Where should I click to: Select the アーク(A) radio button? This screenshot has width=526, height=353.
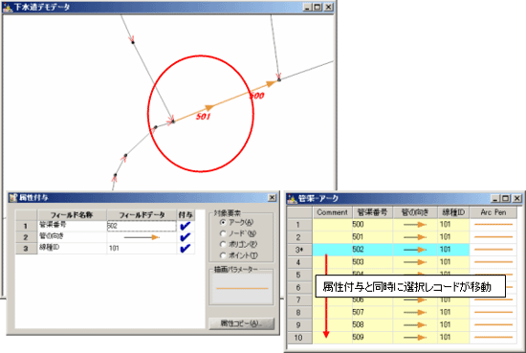coord(223,222)
